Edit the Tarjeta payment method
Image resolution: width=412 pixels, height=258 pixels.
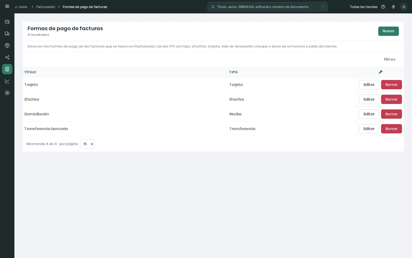coord(369,85)
